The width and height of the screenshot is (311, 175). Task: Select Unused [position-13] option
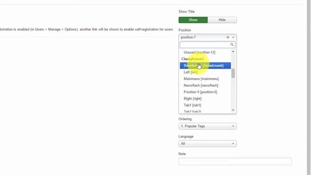click(205, 52)
